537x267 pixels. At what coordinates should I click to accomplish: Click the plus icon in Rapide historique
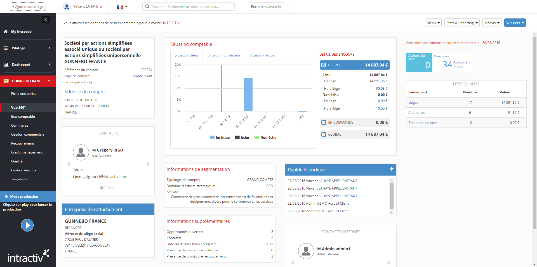coord(392,169)
